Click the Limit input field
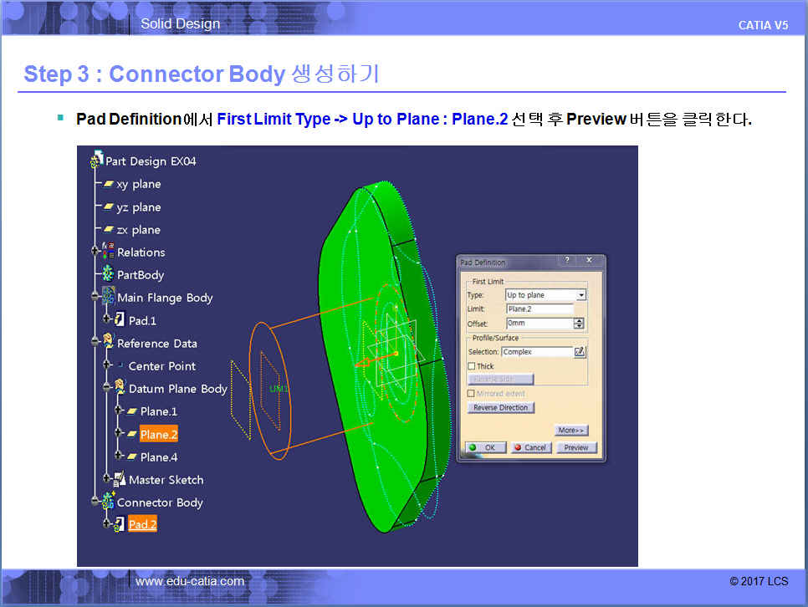The image size is (808, 607). pos(540,309)
